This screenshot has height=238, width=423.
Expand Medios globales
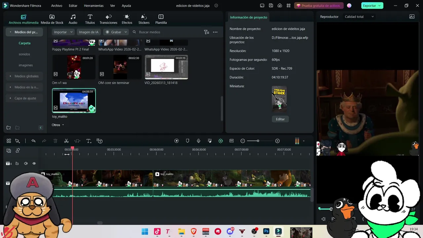(11, 76)
